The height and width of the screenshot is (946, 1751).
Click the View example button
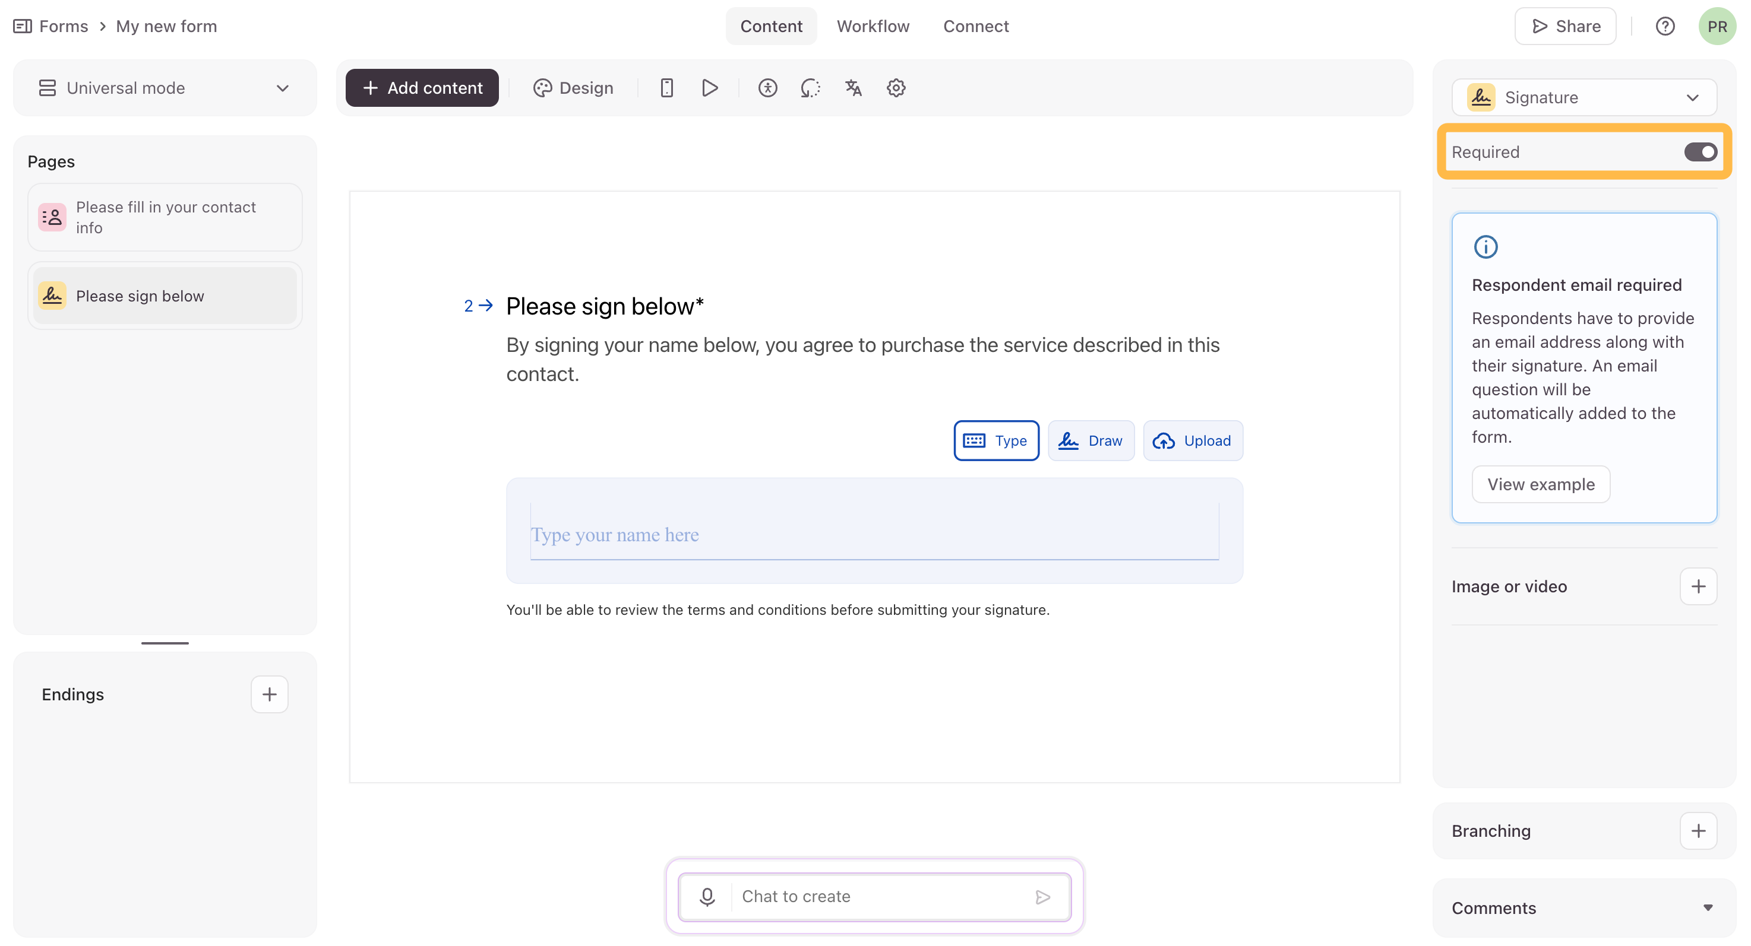tap(1540, 484)
